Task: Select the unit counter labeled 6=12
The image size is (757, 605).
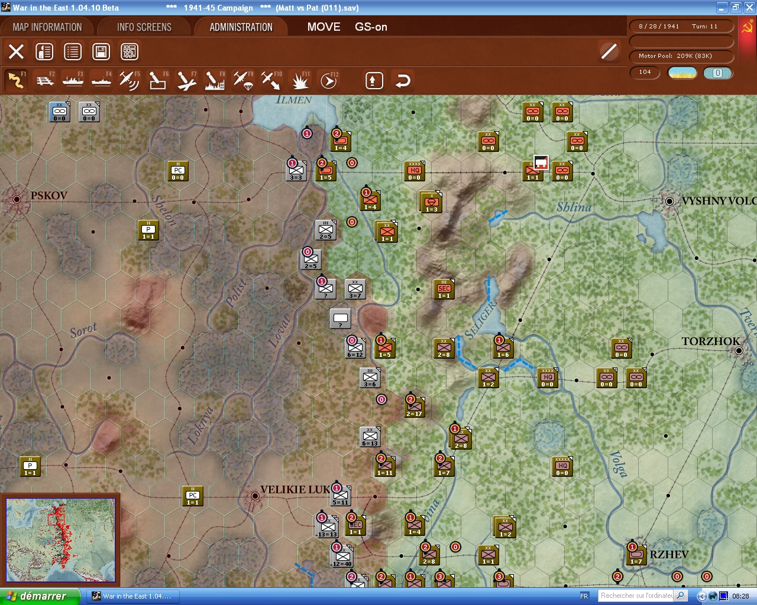Action: [x=355, y=348]
